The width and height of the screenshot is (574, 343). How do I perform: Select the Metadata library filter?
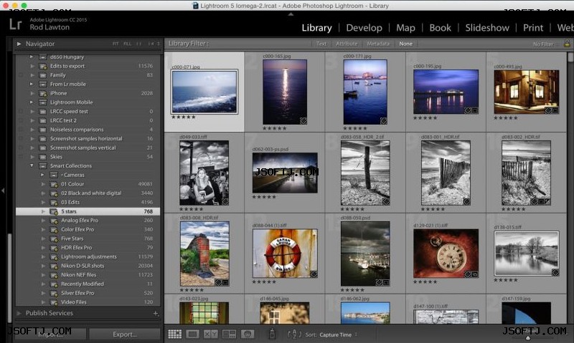378,44
